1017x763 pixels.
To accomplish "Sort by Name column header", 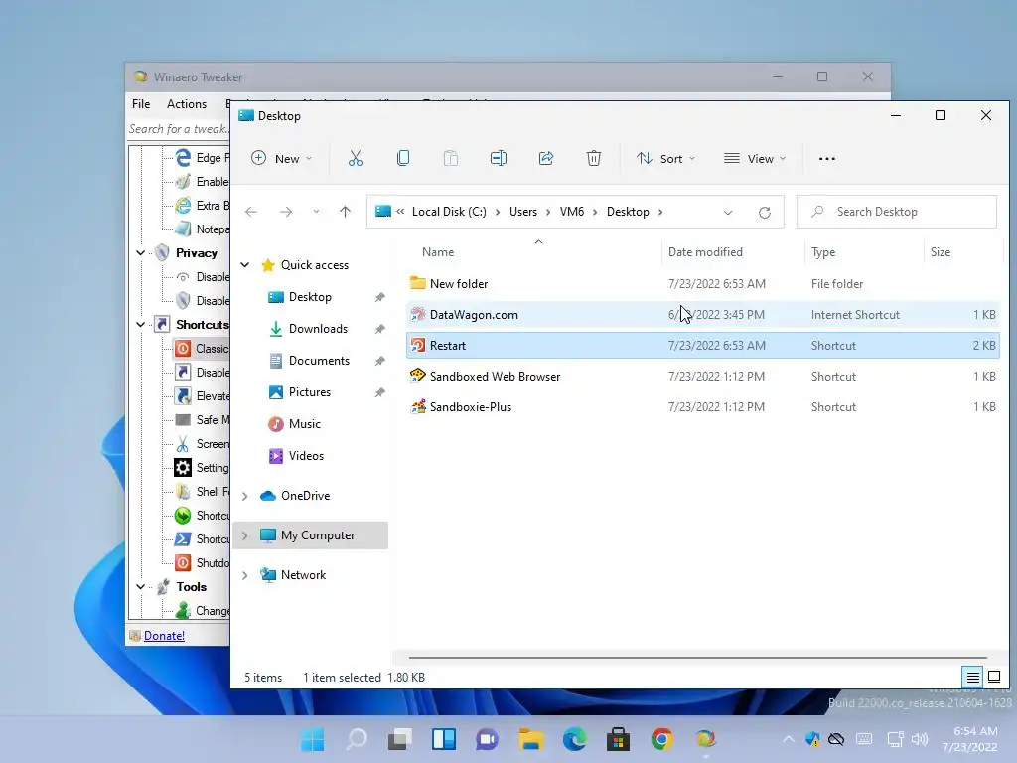I will 534,251.
